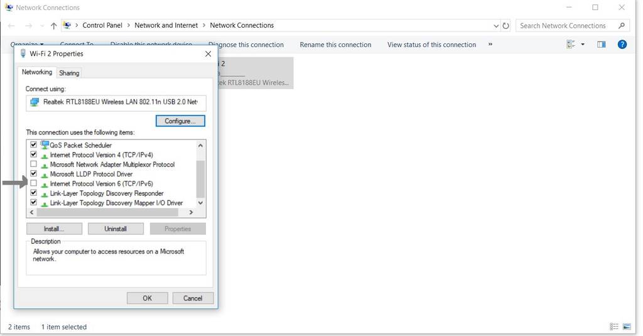This screenshot has width=643, height=336.
Task: Close the Wi-Fi 2 Properties dialog
Action: [208, 54]
